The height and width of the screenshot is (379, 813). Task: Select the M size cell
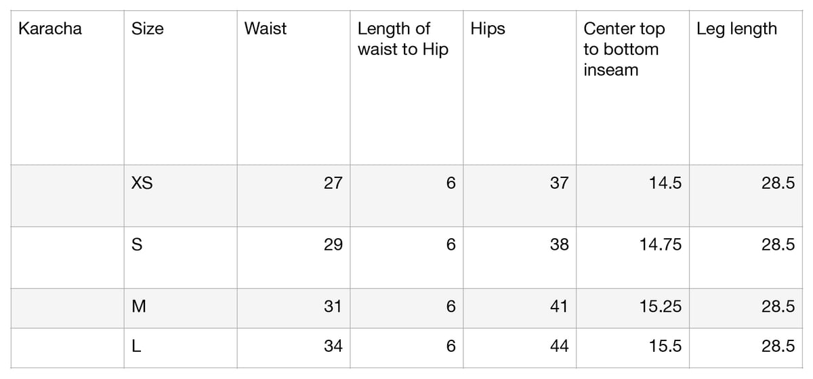(x=180, y=309)
